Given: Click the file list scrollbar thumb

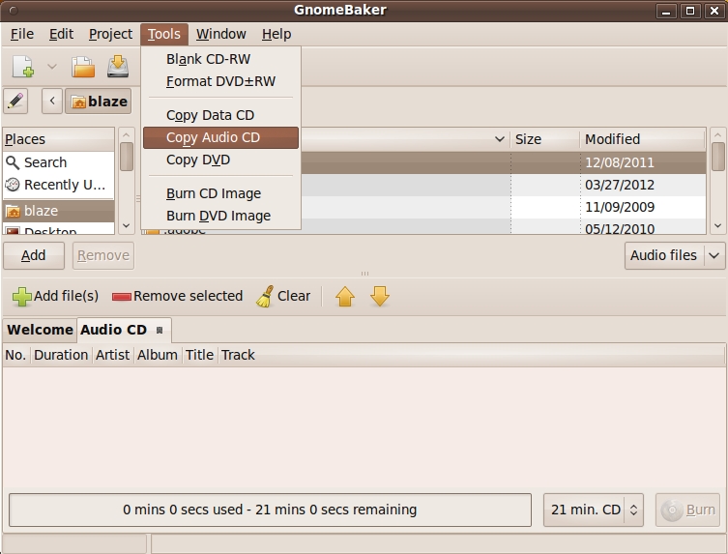Looking at the screenshot, I should (x=717, y=157).
